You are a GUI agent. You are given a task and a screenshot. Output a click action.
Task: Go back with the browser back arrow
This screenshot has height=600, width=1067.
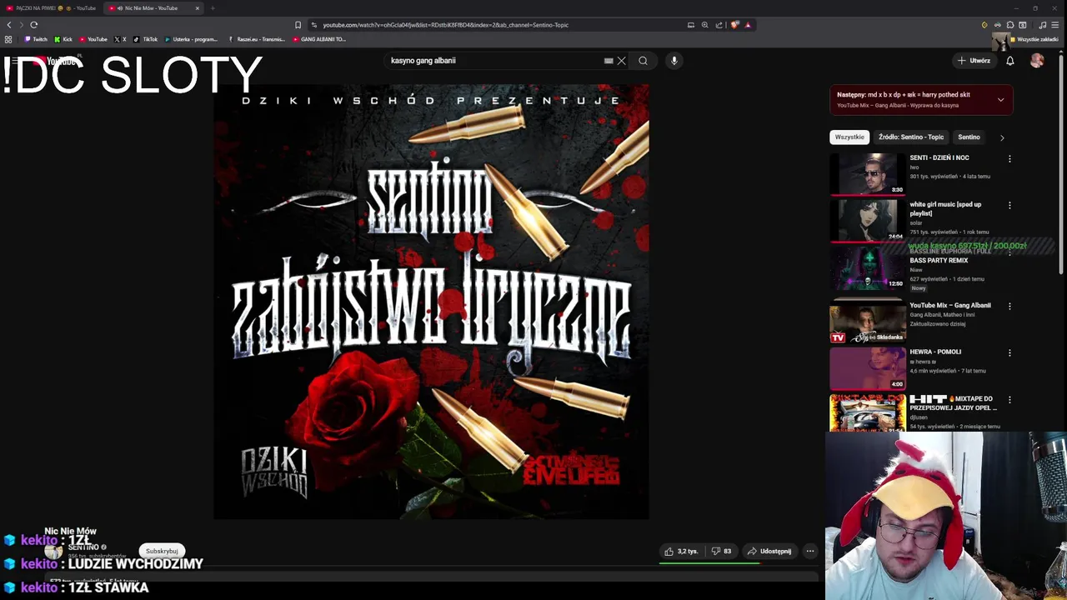9,25
